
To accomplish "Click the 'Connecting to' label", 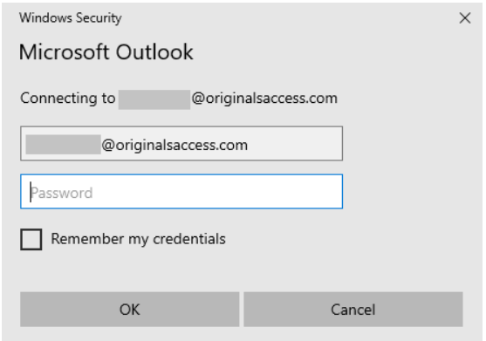I will (x=67, y=99).
